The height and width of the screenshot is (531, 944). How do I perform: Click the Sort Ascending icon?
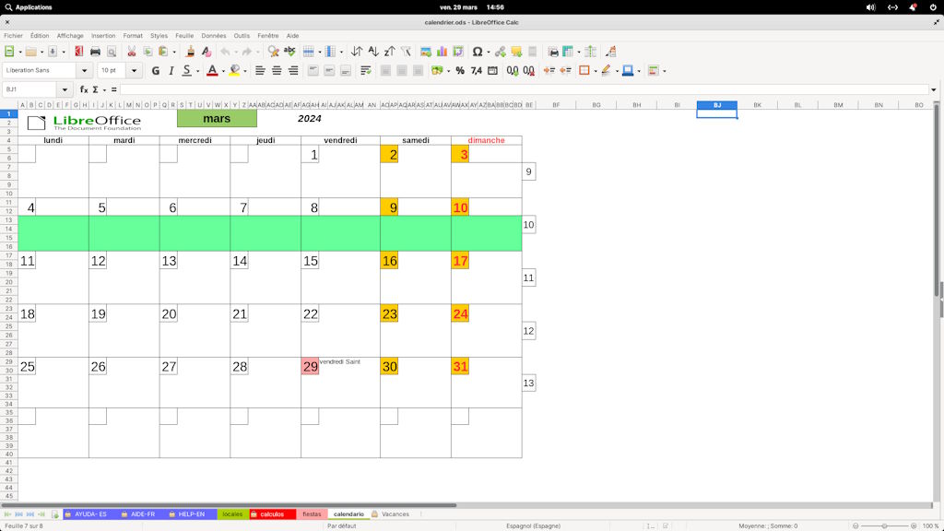(373, 52)
